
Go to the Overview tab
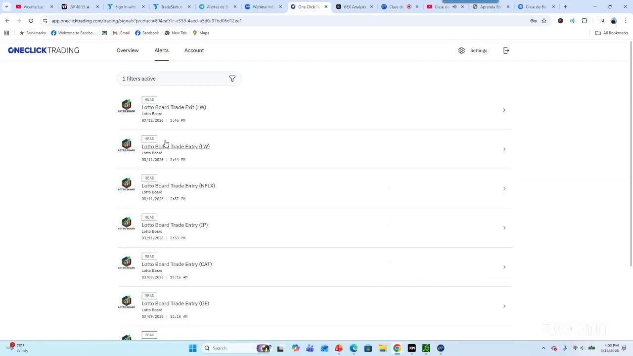[128, 50]
